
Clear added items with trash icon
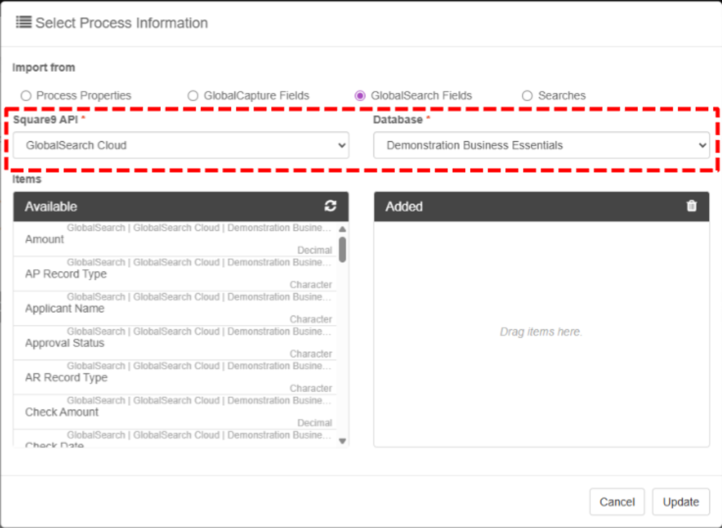pos(691,206)
